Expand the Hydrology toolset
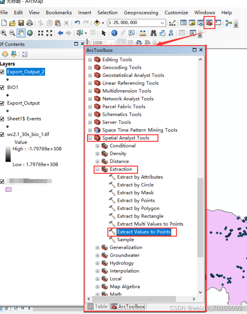The height and width of the screenshot is (314, 247). tap(97, 263)
